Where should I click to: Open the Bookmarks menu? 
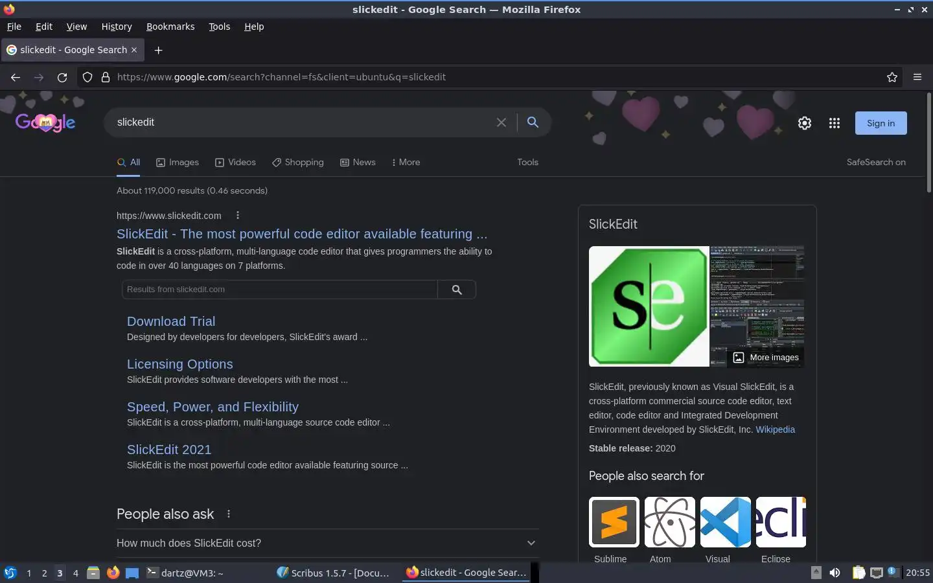coord(170,27)
